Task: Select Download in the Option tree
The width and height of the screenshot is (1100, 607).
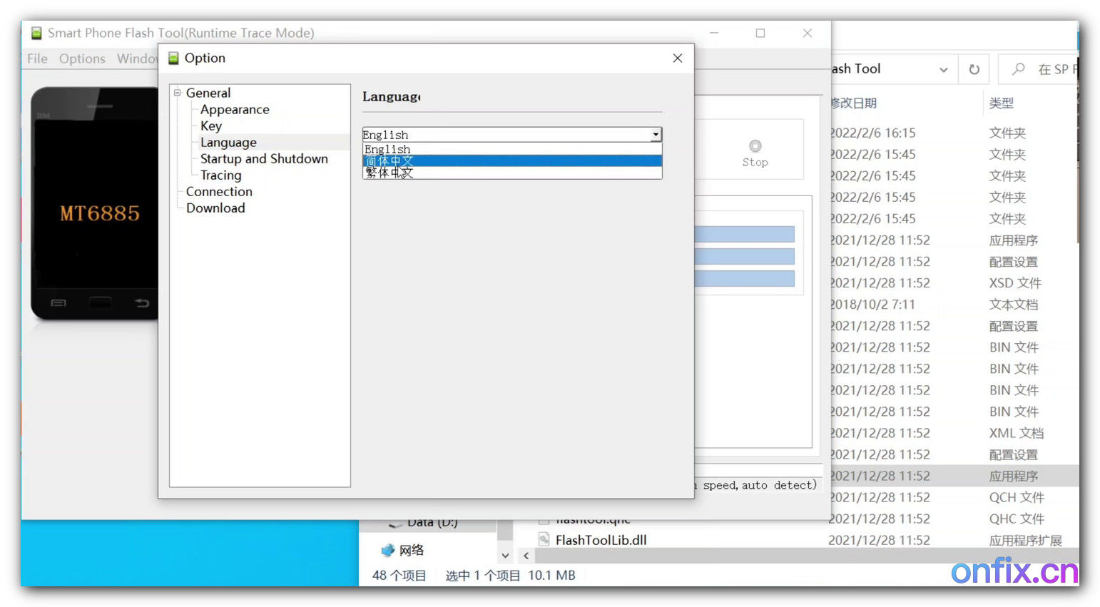Action: pyautogui.click(x=215, y=208)
